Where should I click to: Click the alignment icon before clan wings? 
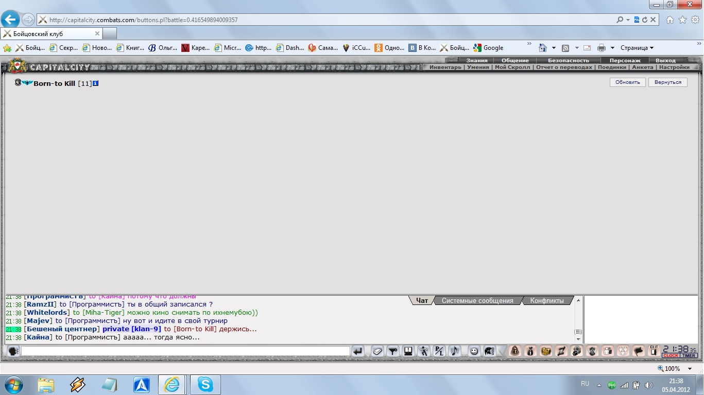click(x=18, y=82)
